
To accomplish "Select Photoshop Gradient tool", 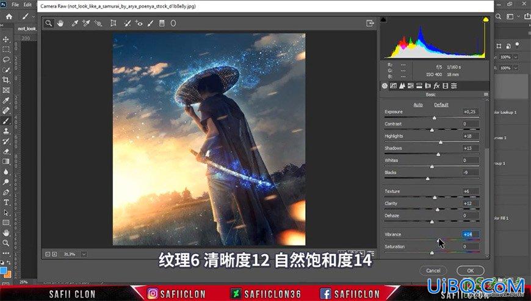I will click(x=5, y=161).
